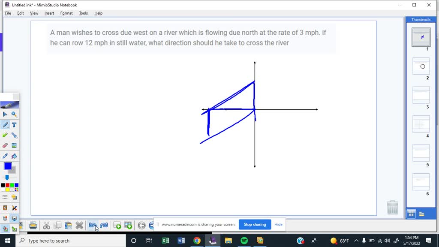Pick the Eraser tool
The height and width of the screenshot is (247, 439).
[4, 145]
